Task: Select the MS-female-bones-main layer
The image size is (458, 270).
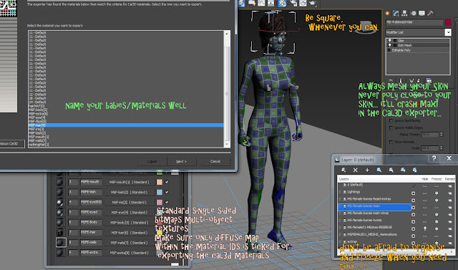Action: 374,206
